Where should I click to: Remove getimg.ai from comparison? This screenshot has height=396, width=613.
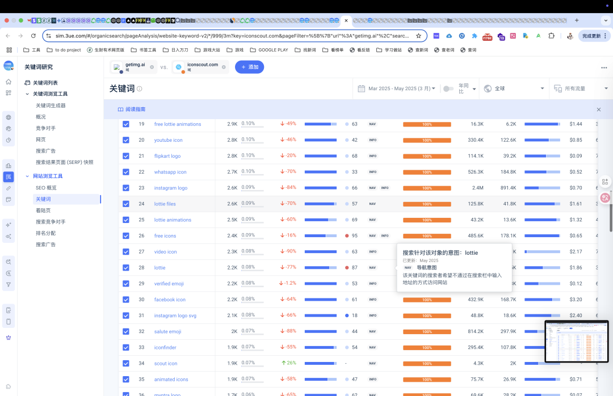(152, 68)
